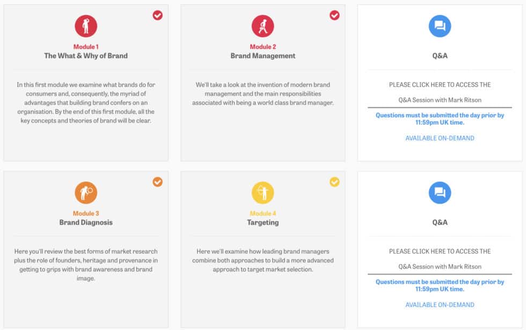Click AVAILABLE ON-DEMAND in the bottom Q&A panel

(x=439, y=305)
